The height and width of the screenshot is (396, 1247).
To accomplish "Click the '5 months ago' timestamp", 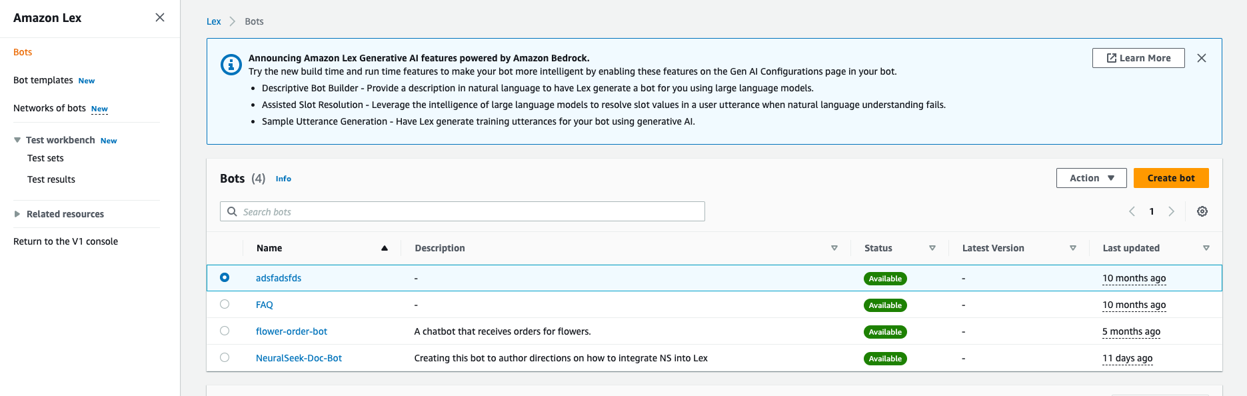I will [x=1131, y=331].
